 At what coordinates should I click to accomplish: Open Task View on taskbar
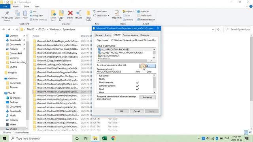(x=86, y=138)
